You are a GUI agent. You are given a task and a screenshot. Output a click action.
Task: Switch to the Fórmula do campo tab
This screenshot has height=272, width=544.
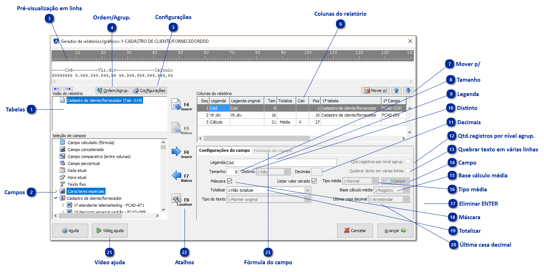pos(273,150)
